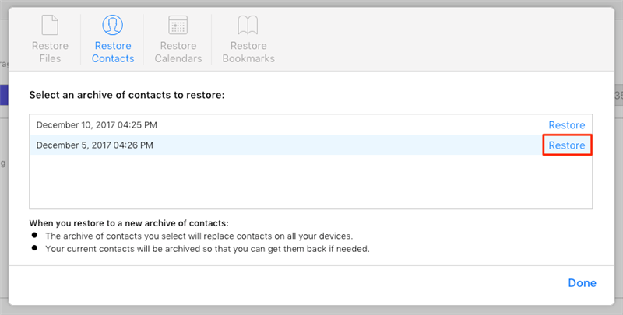Click the first bullet point marker

pos(33,236)
